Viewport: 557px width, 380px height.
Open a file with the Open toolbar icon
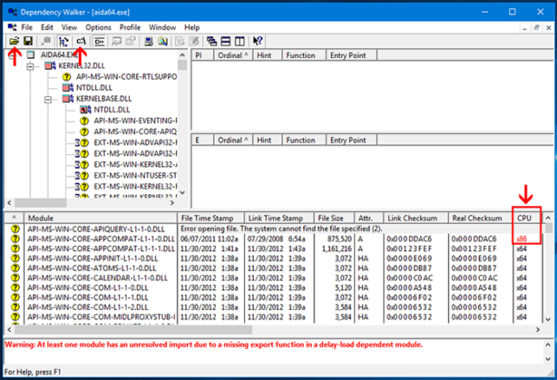tap(14, 42)
